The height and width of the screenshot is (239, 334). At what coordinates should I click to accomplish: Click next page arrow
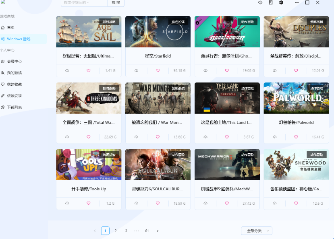tap(158, 231)
